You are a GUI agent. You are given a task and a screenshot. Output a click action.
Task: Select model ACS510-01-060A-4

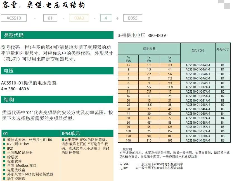(198, 114)
